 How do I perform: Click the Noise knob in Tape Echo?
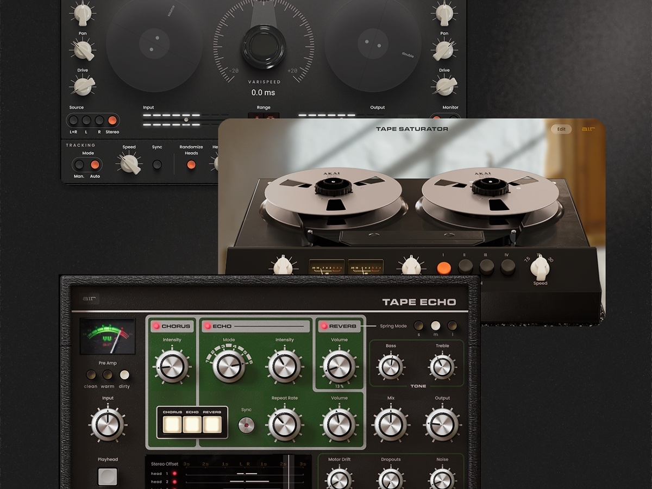tap(442, 478)
